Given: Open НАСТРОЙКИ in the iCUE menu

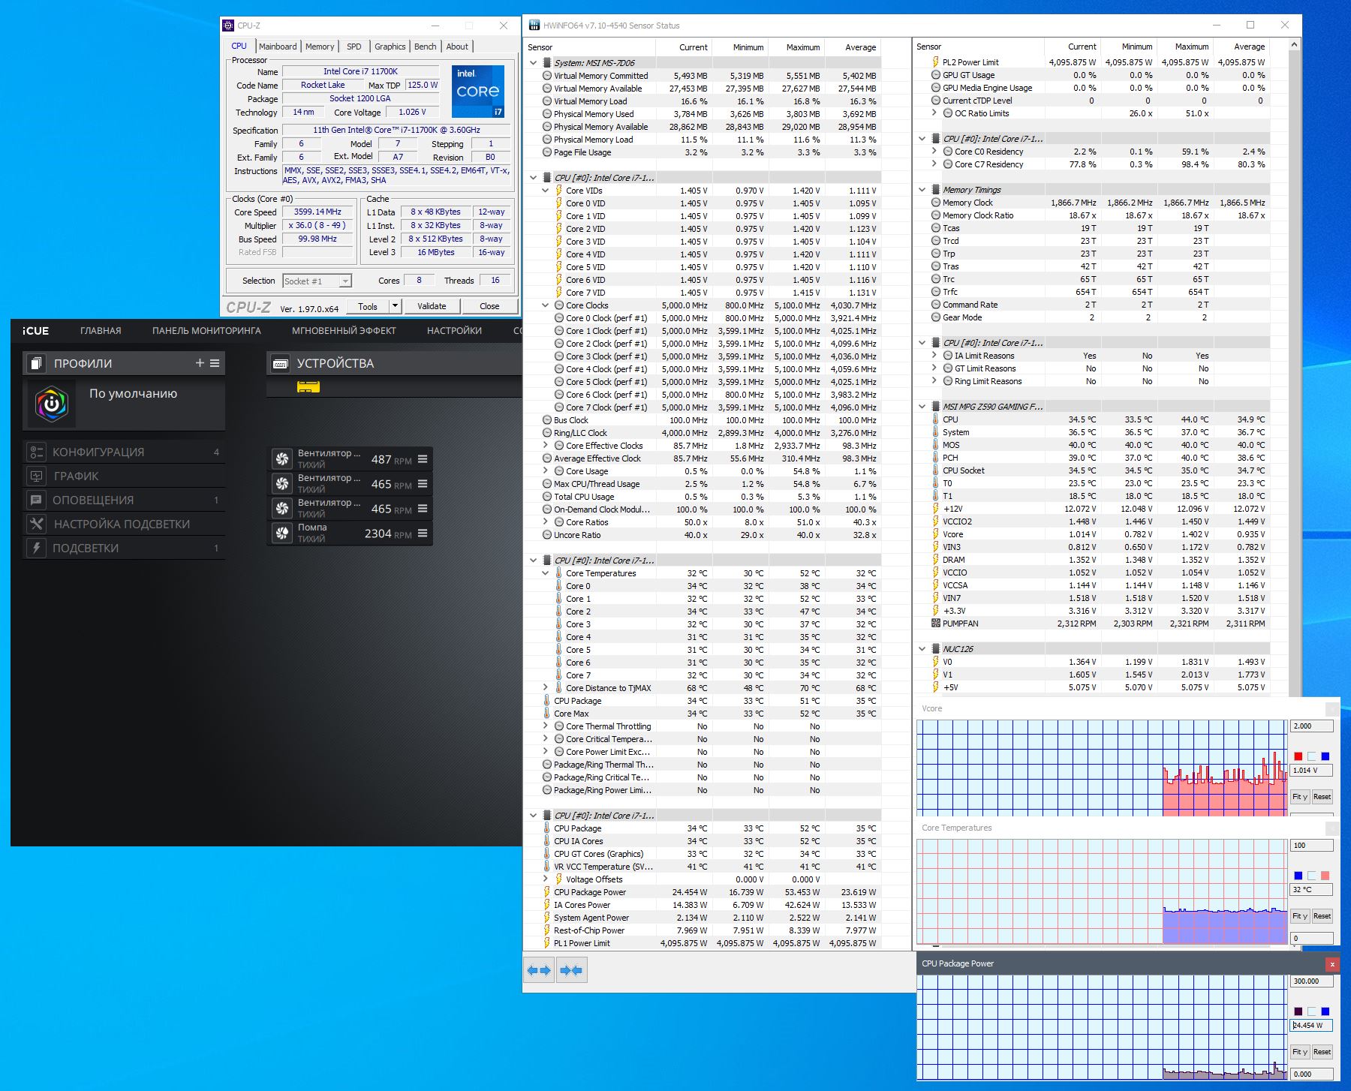Looking at the screenshot, I should pyautogui.click(x=454, y=331).
